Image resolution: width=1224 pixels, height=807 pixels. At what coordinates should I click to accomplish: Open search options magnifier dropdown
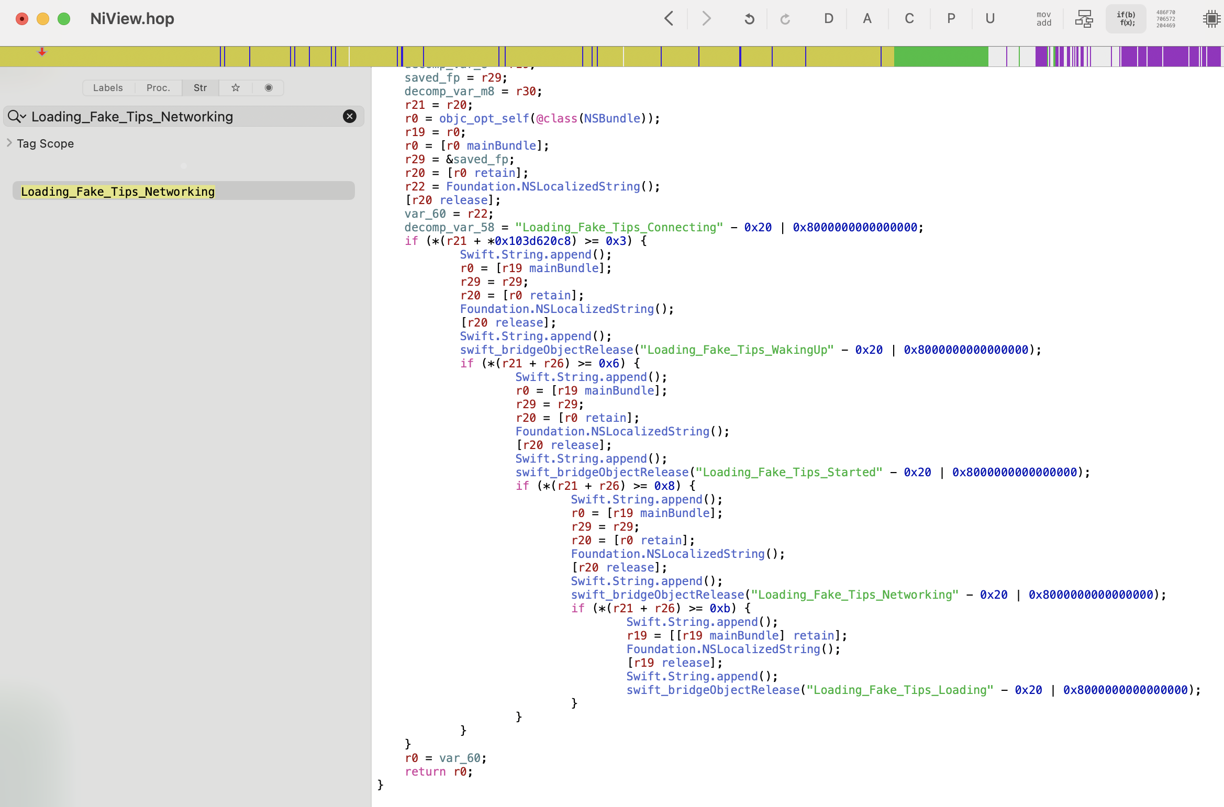(17, 117)
